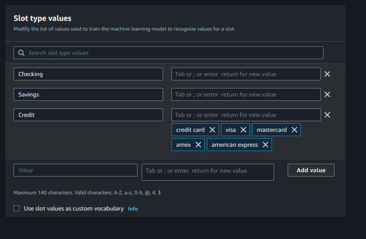
Task: Click the Checking value text field
Action: pos(88,74)
